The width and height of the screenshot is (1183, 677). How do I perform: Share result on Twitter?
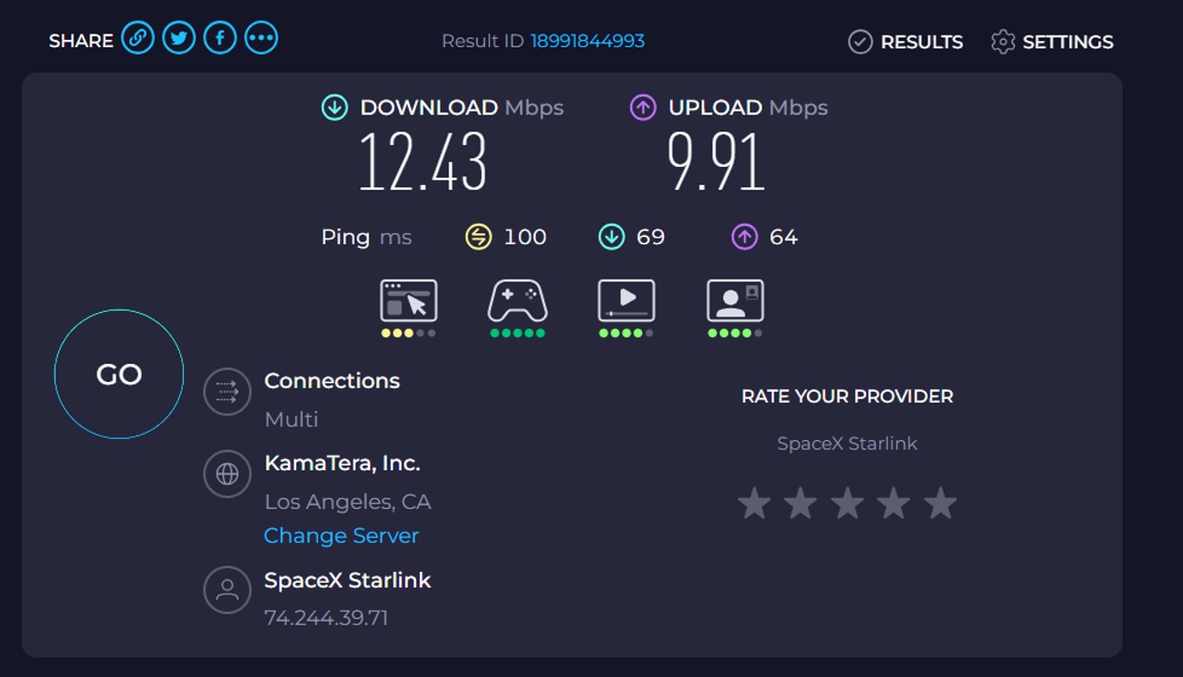(x=179, y=38)
